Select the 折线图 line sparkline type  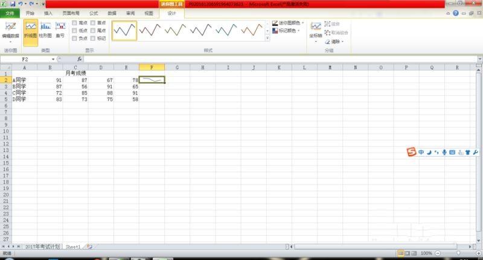click(x=30, y=30)
